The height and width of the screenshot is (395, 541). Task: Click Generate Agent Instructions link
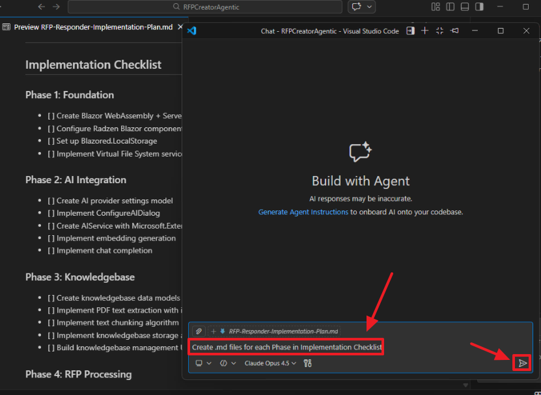point(303,212)
